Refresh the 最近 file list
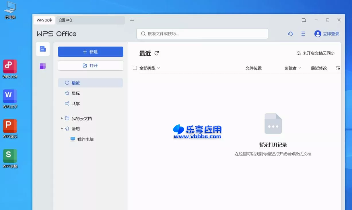 pos(156,53)
